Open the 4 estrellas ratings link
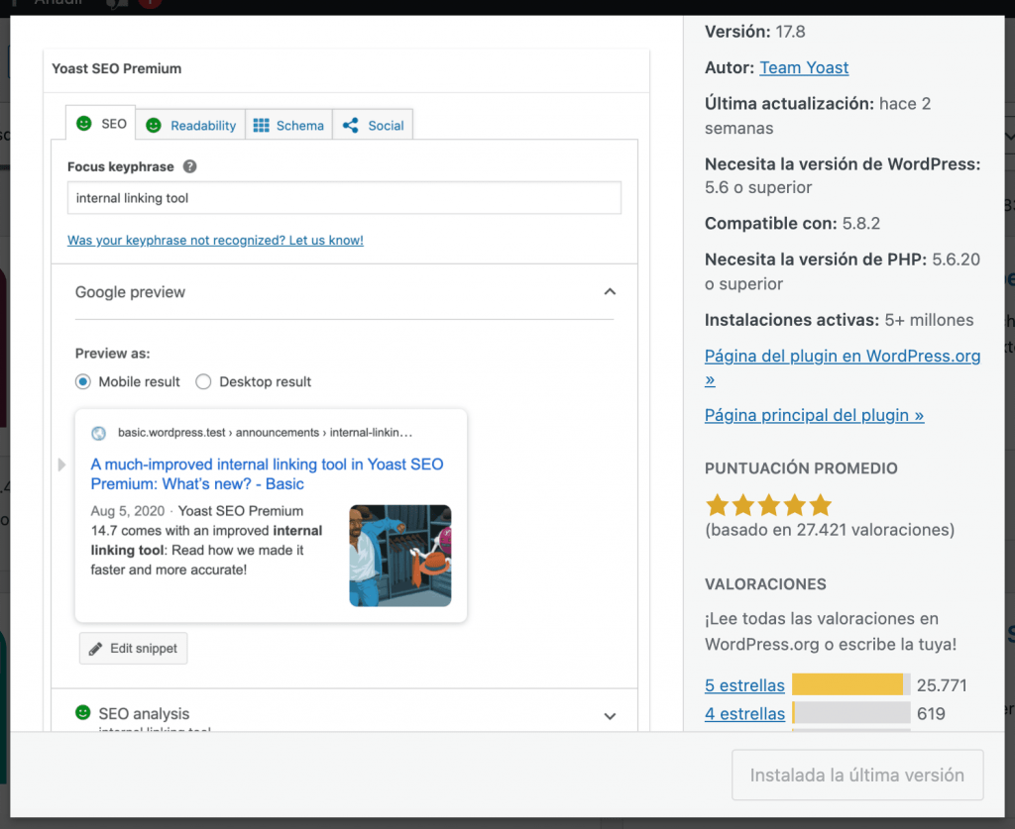1015x829 pixels. click(x=744, y=714)
